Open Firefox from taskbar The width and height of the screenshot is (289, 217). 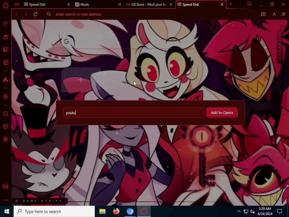(116, 211)
